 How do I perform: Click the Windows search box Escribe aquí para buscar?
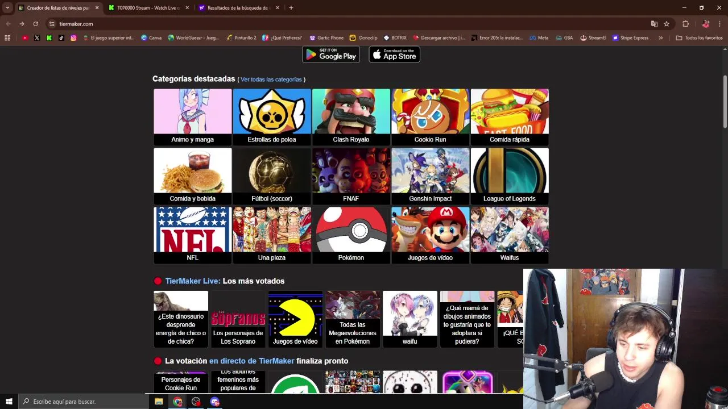tap(83, 402)
